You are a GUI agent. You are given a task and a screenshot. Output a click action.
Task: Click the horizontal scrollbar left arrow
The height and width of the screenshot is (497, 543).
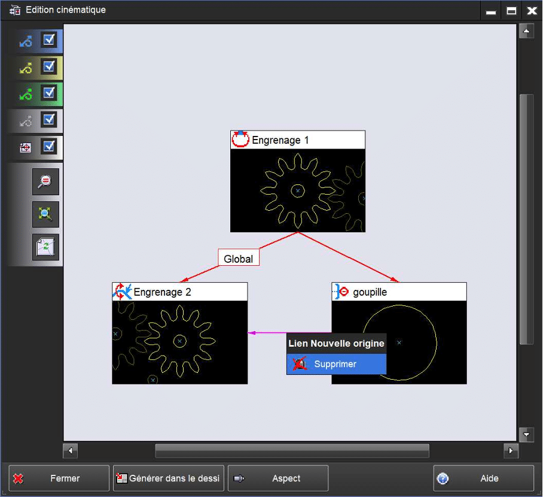click(71, 450)
